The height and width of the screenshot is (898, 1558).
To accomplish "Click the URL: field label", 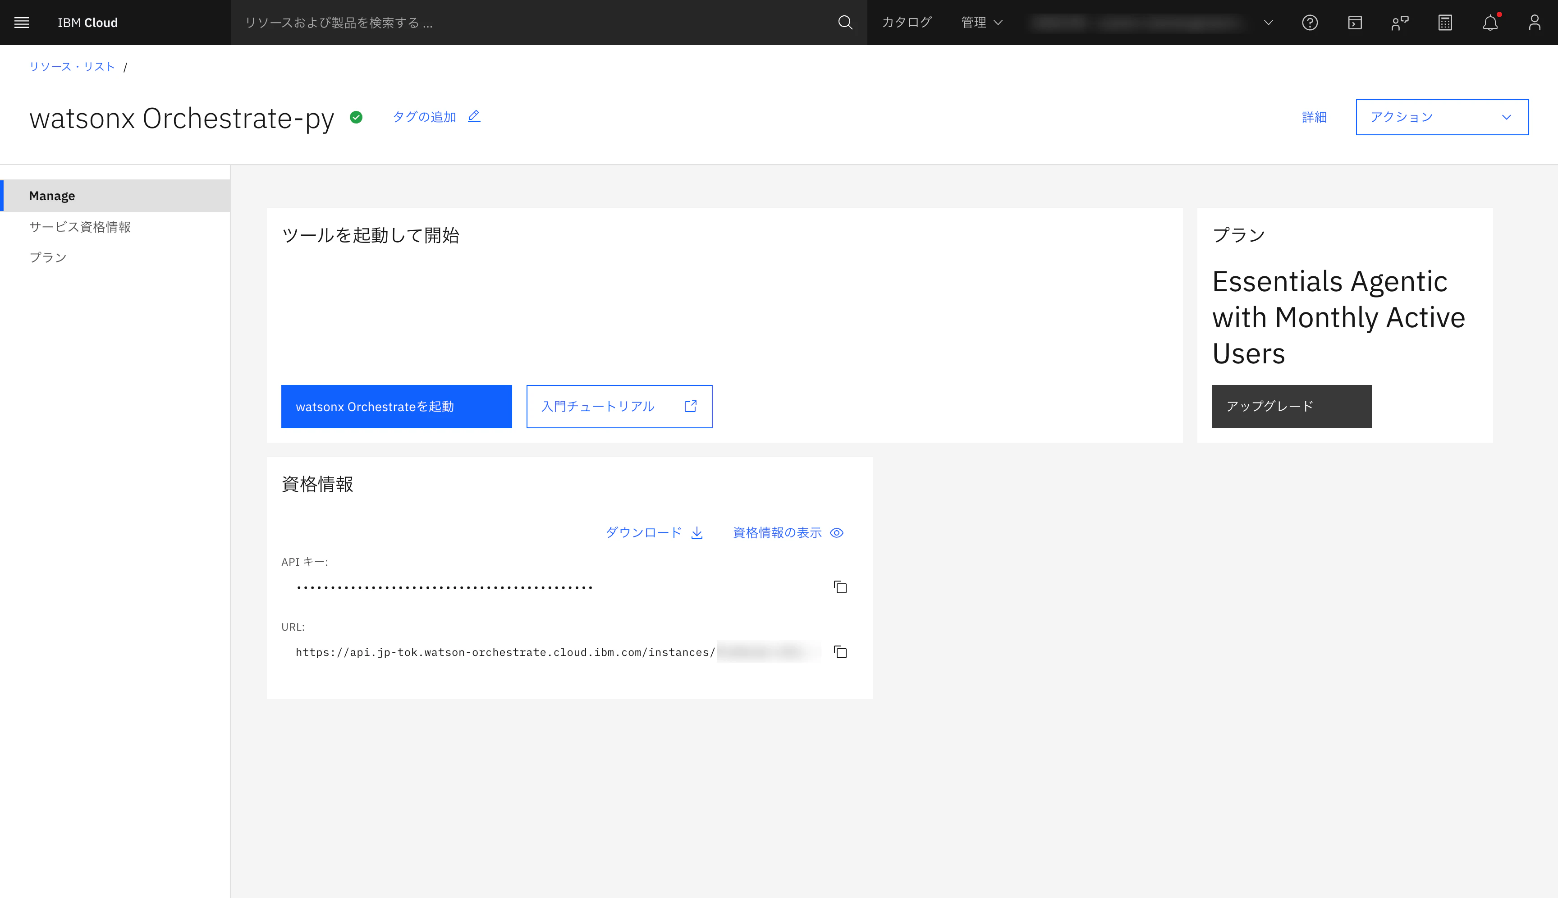I will click(293, 627).
